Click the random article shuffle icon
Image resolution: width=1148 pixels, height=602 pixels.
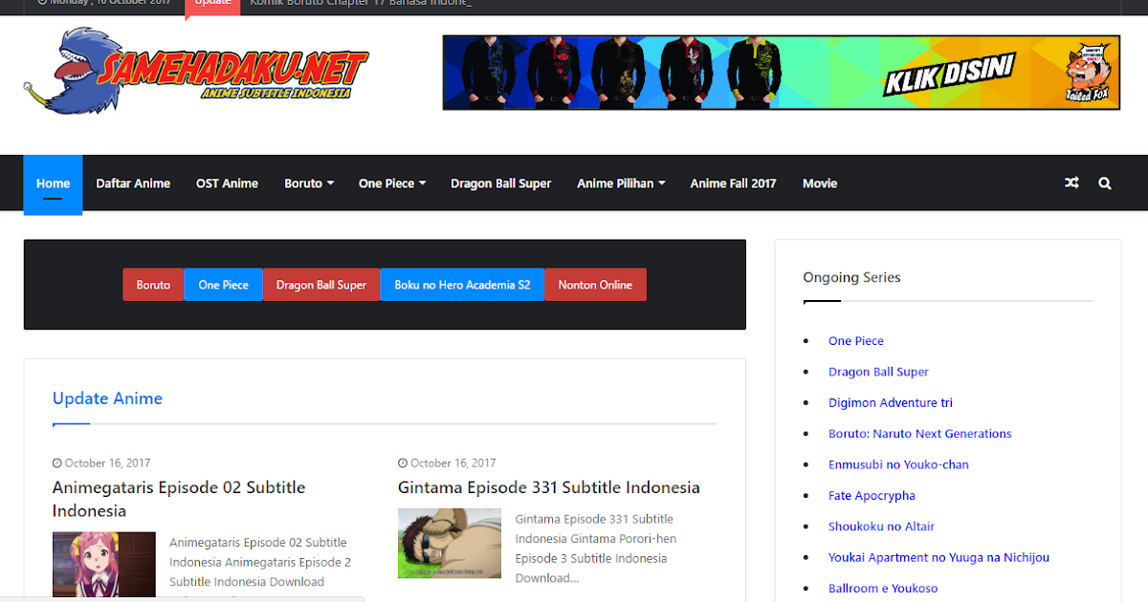[1071, 183]
